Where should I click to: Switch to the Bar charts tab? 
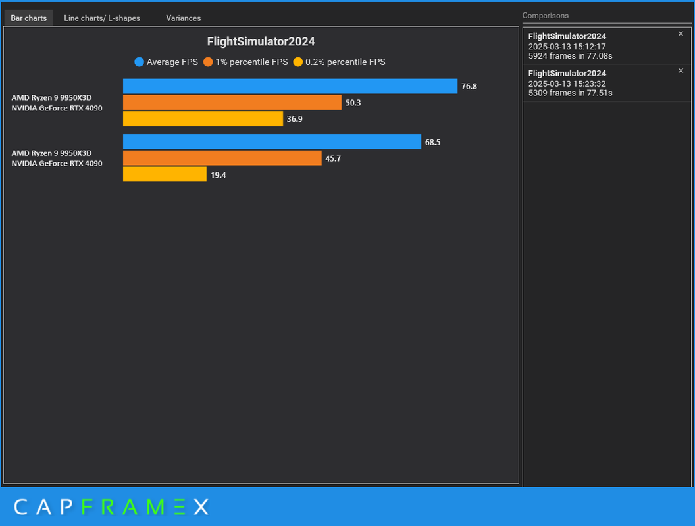pos(29,18)
